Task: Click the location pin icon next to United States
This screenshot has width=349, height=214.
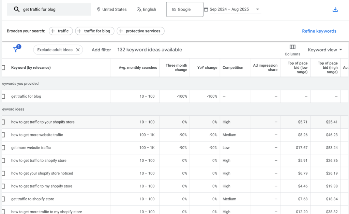Action: point(98,9)
